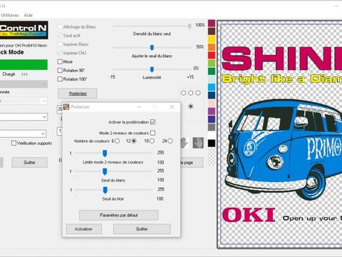
Task: Uncheck Activer la postérisation
Action: 152,122
